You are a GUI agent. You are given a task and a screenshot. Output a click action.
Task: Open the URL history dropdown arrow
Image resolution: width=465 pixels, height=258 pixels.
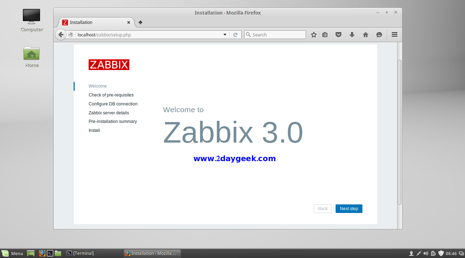pos(225,35)
